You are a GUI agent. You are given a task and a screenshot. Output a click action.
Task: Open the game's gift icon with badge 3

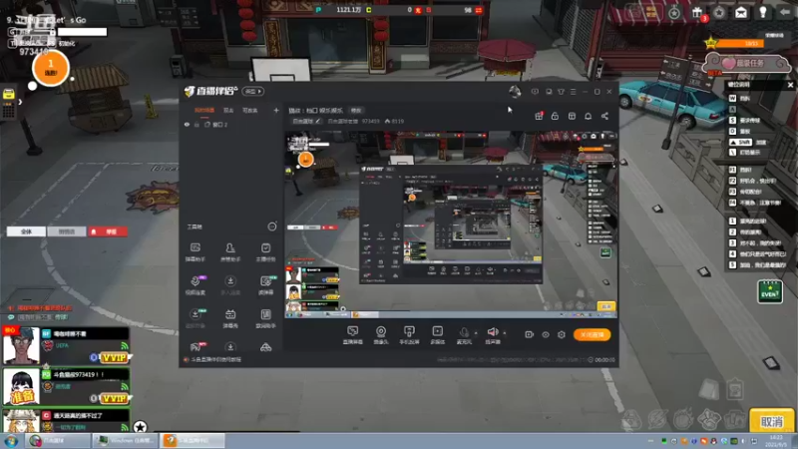[x=696, y=13]
